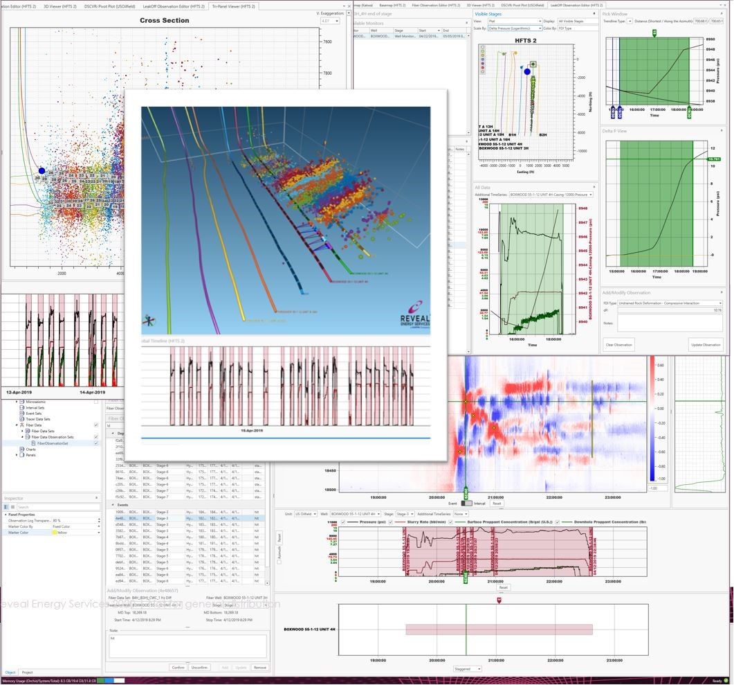This screenshot has width=734, height=685.
Task: Toggle the Slurry Rate series checkbox
Action: pos(390,522)
